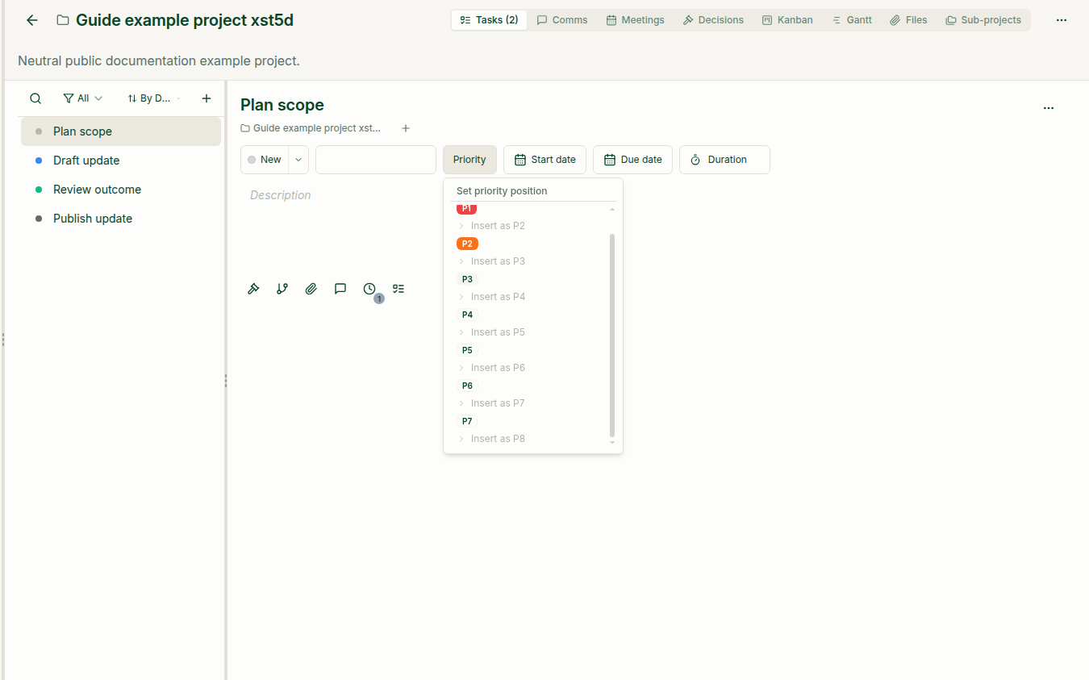Click the checklist icon below the description

398,289
